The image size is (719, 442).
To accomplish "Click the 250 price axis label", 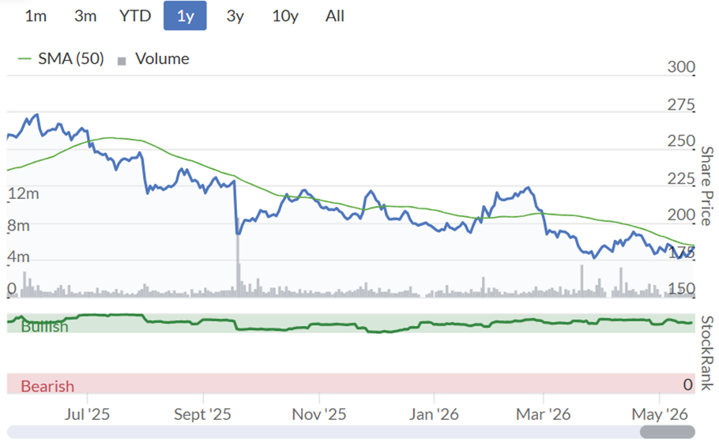I will pos(681,140).
